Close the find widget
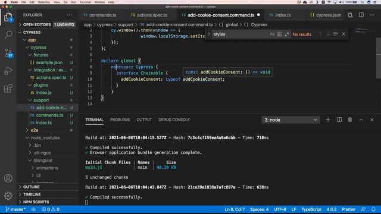 pos(343,34)
